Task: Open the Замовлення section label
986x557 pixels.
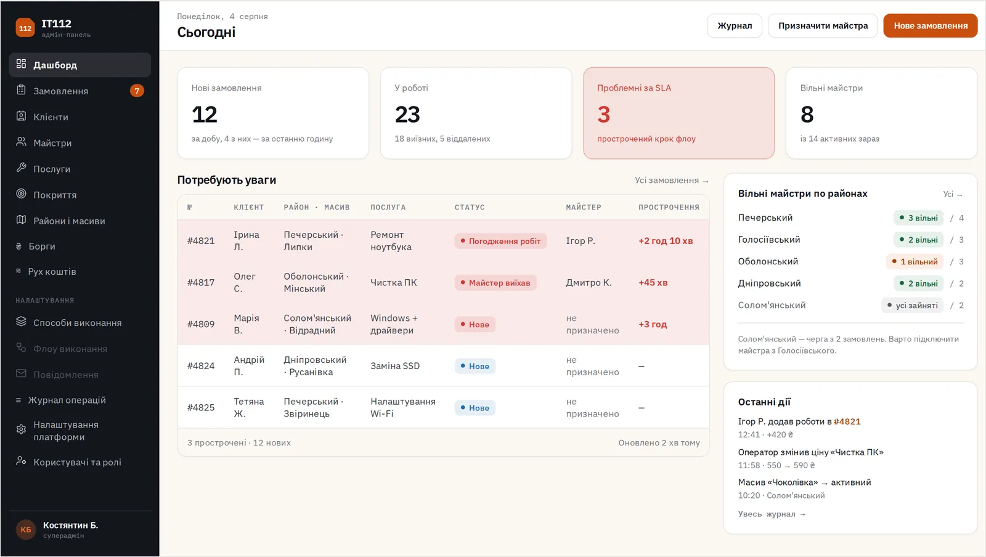Action: coord(60,91)
